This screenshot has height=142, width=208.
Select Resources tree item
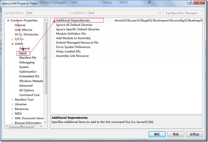(x=22, y=109)
